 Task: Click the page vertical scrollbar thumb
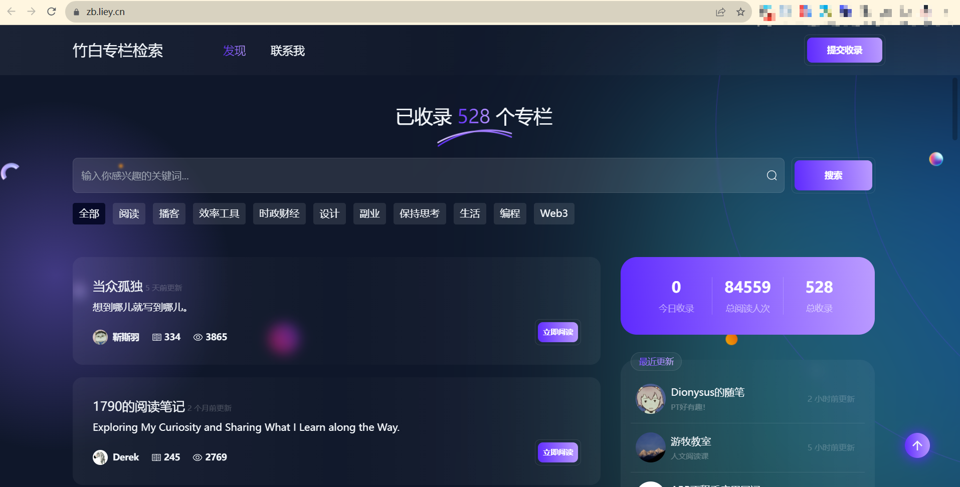click(x=955, y=109)
